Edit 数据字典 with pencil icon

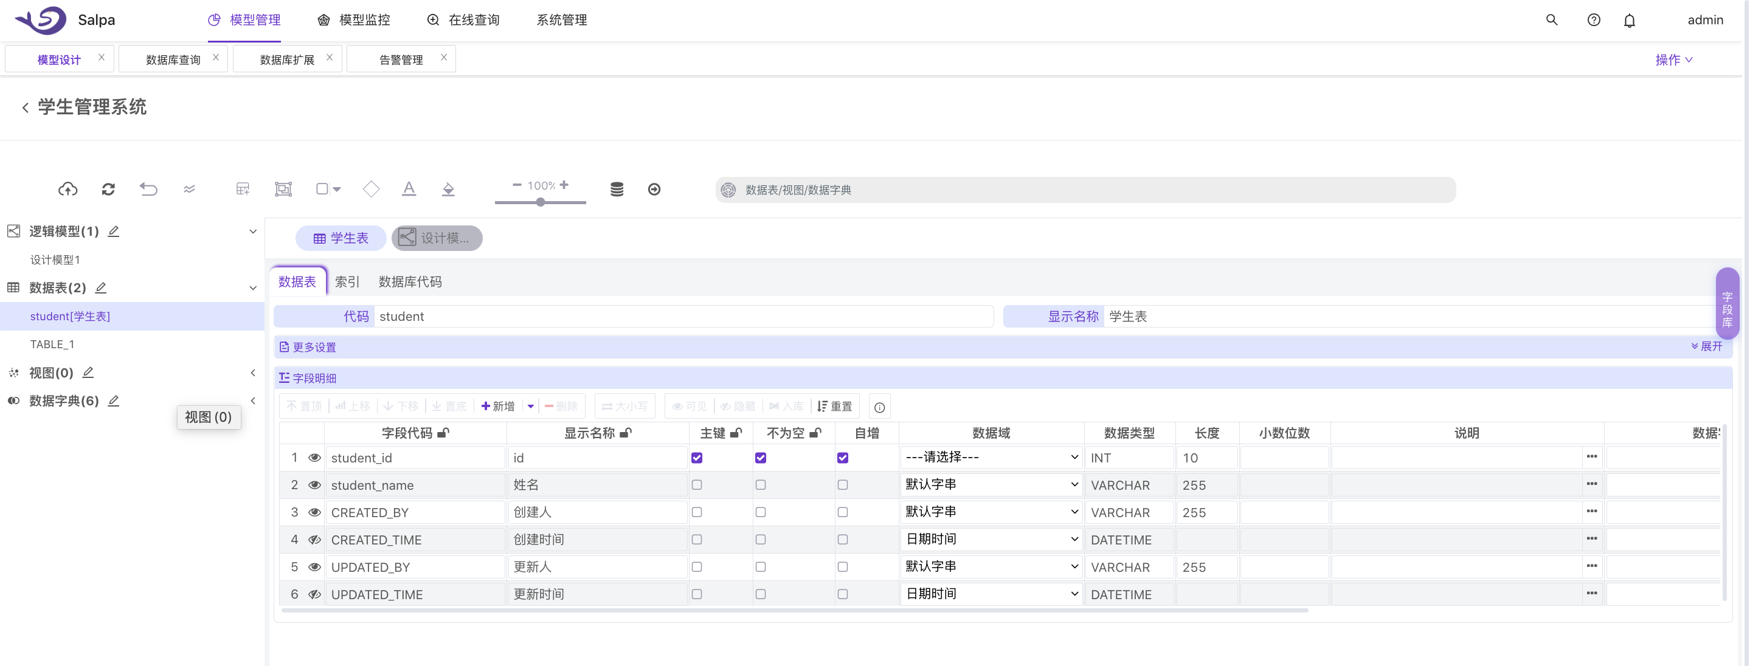[x=114, y=401]
